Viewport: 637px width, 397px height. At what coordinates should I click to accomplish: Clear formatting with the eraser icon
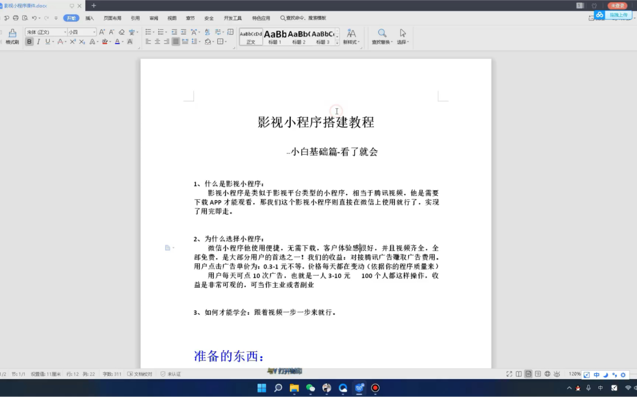(122, 32)
